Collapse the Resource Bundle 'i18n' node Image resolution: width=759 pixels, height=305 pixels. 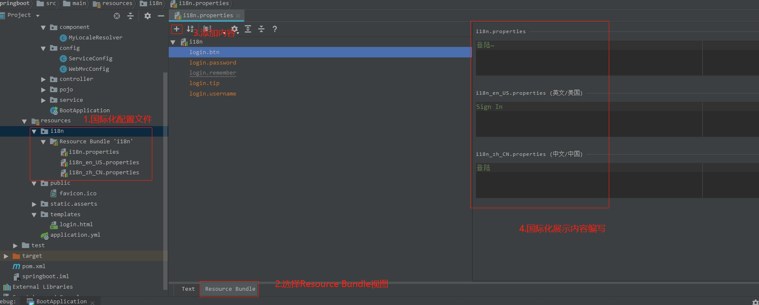(43, 142)
